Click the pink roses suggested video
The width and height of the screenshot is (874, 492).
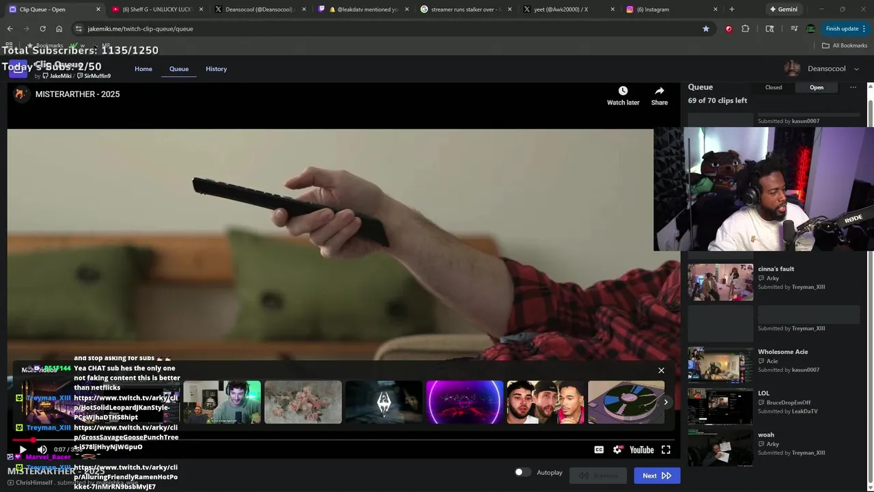click(x=302, y=402)
